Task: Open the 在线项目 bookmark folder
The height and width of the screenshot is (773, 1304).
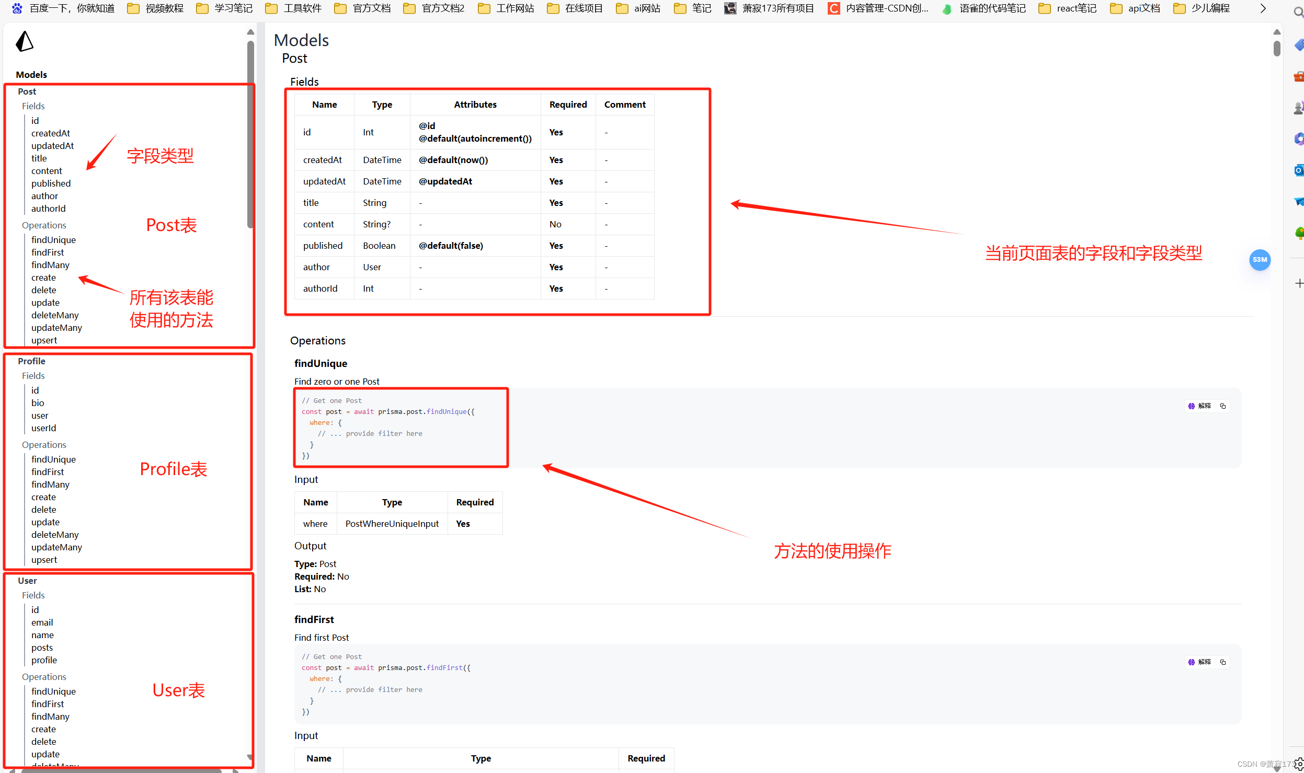Action: tap(575, 8)
